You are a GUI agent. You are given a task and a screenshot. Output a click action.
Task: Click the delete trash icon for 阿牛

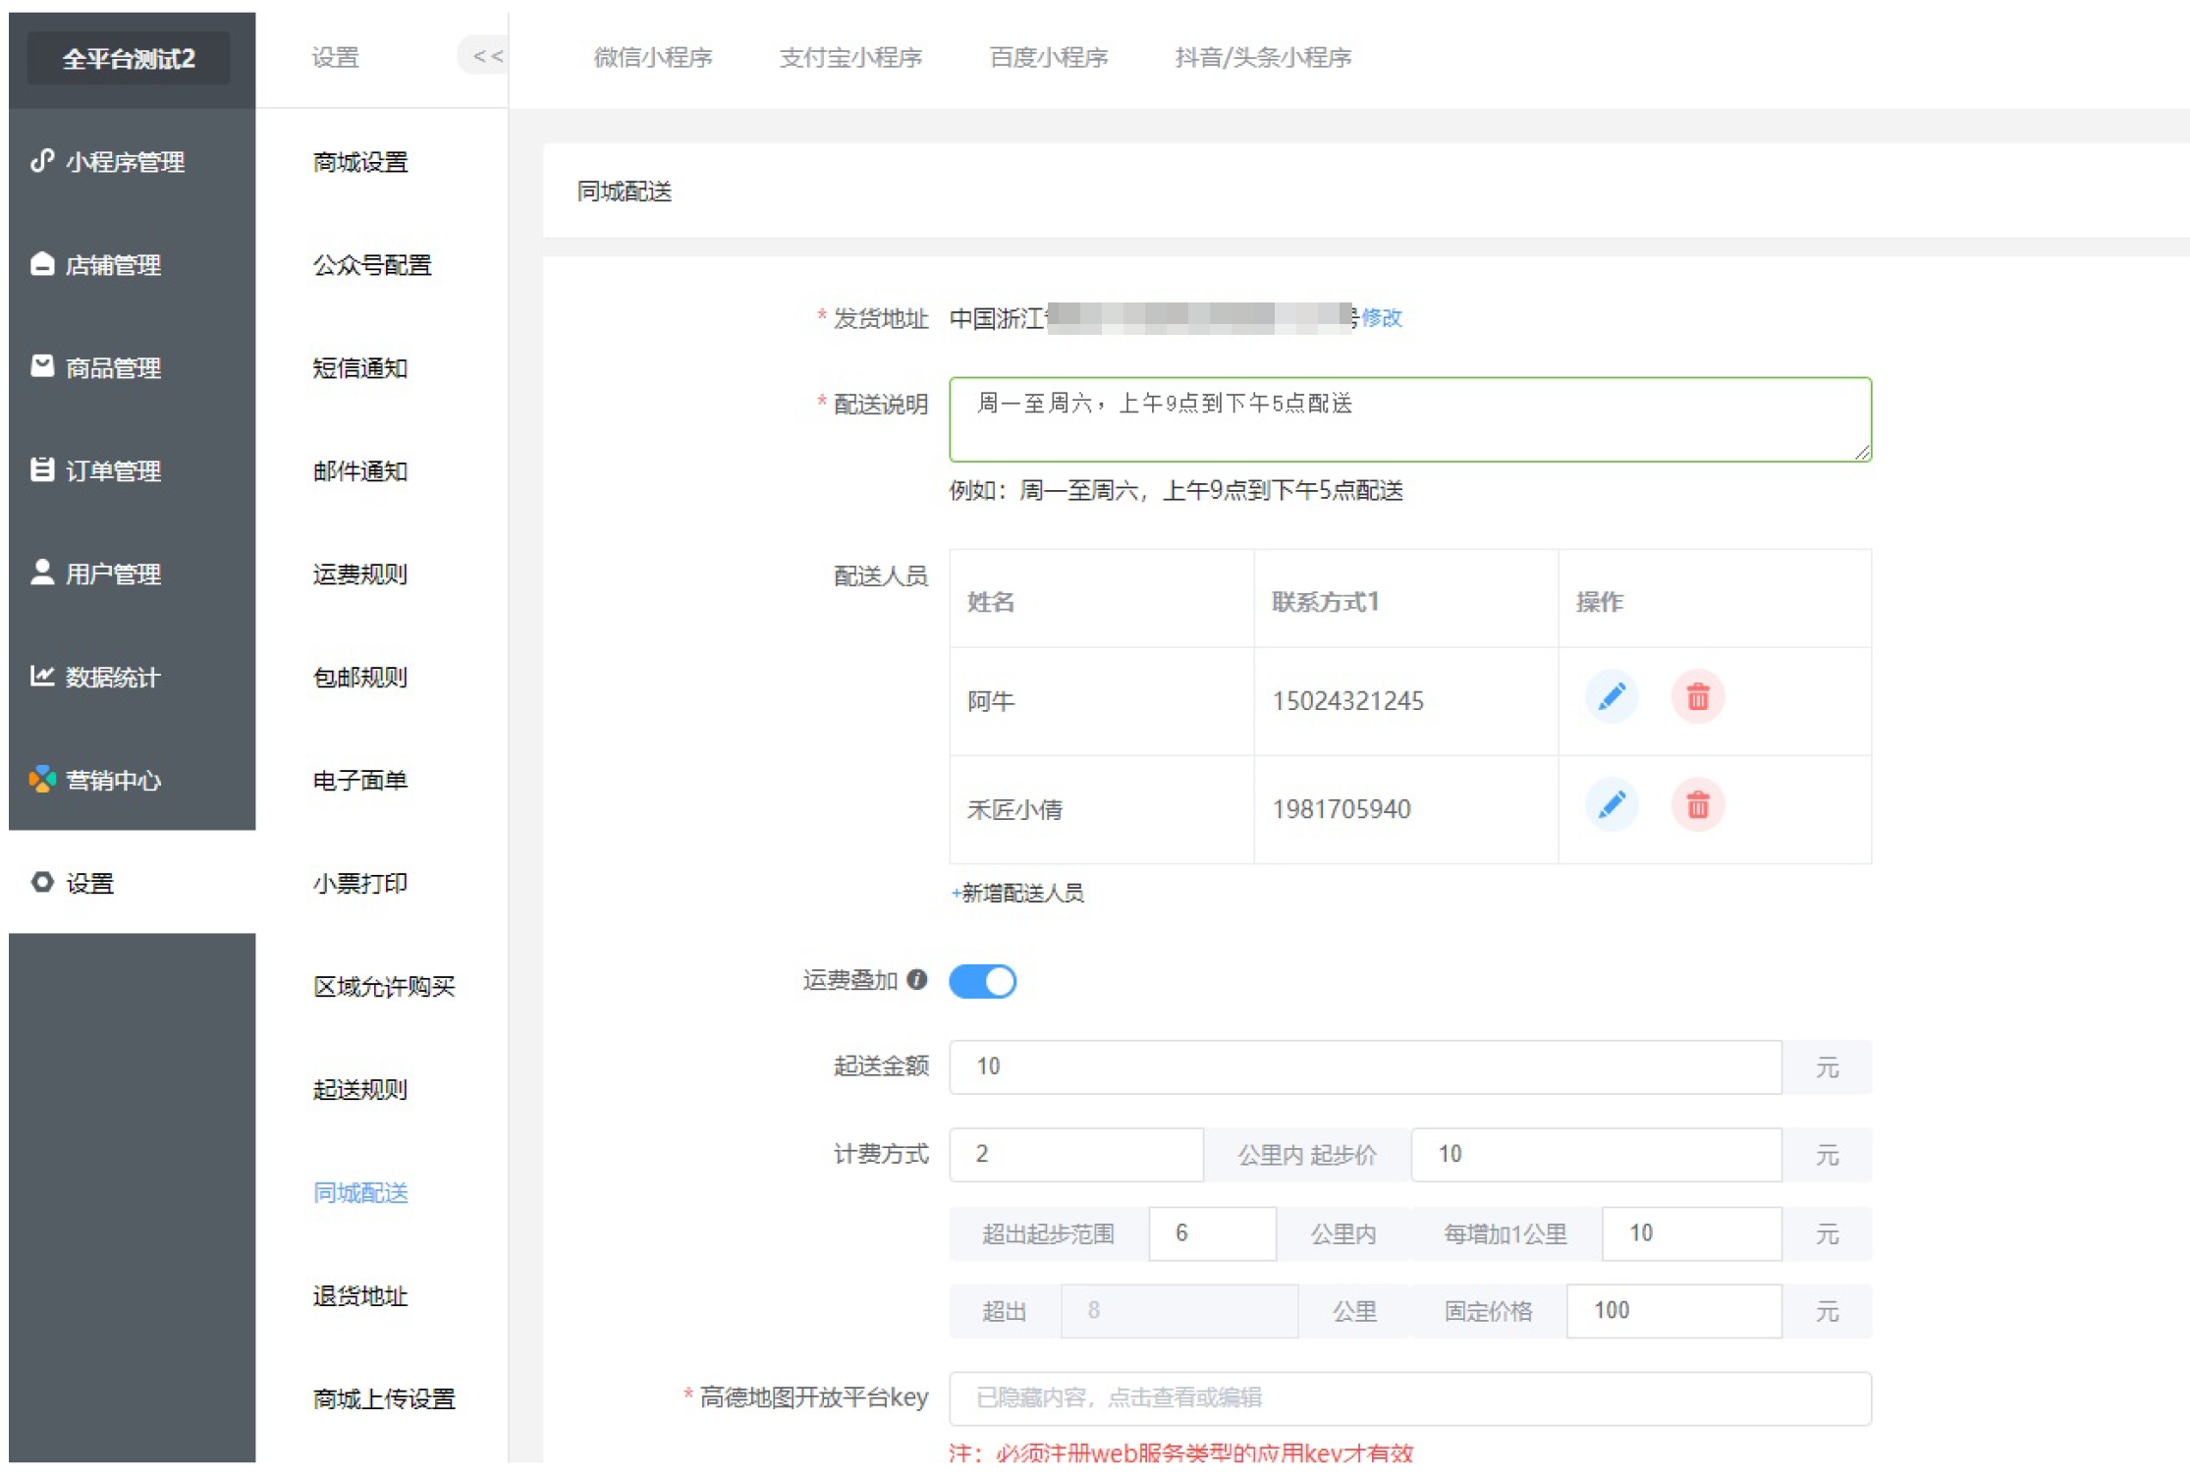tap(1698, 697)
